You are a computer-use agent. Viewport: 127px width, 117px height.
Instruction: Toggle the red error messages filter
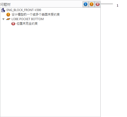98,4
